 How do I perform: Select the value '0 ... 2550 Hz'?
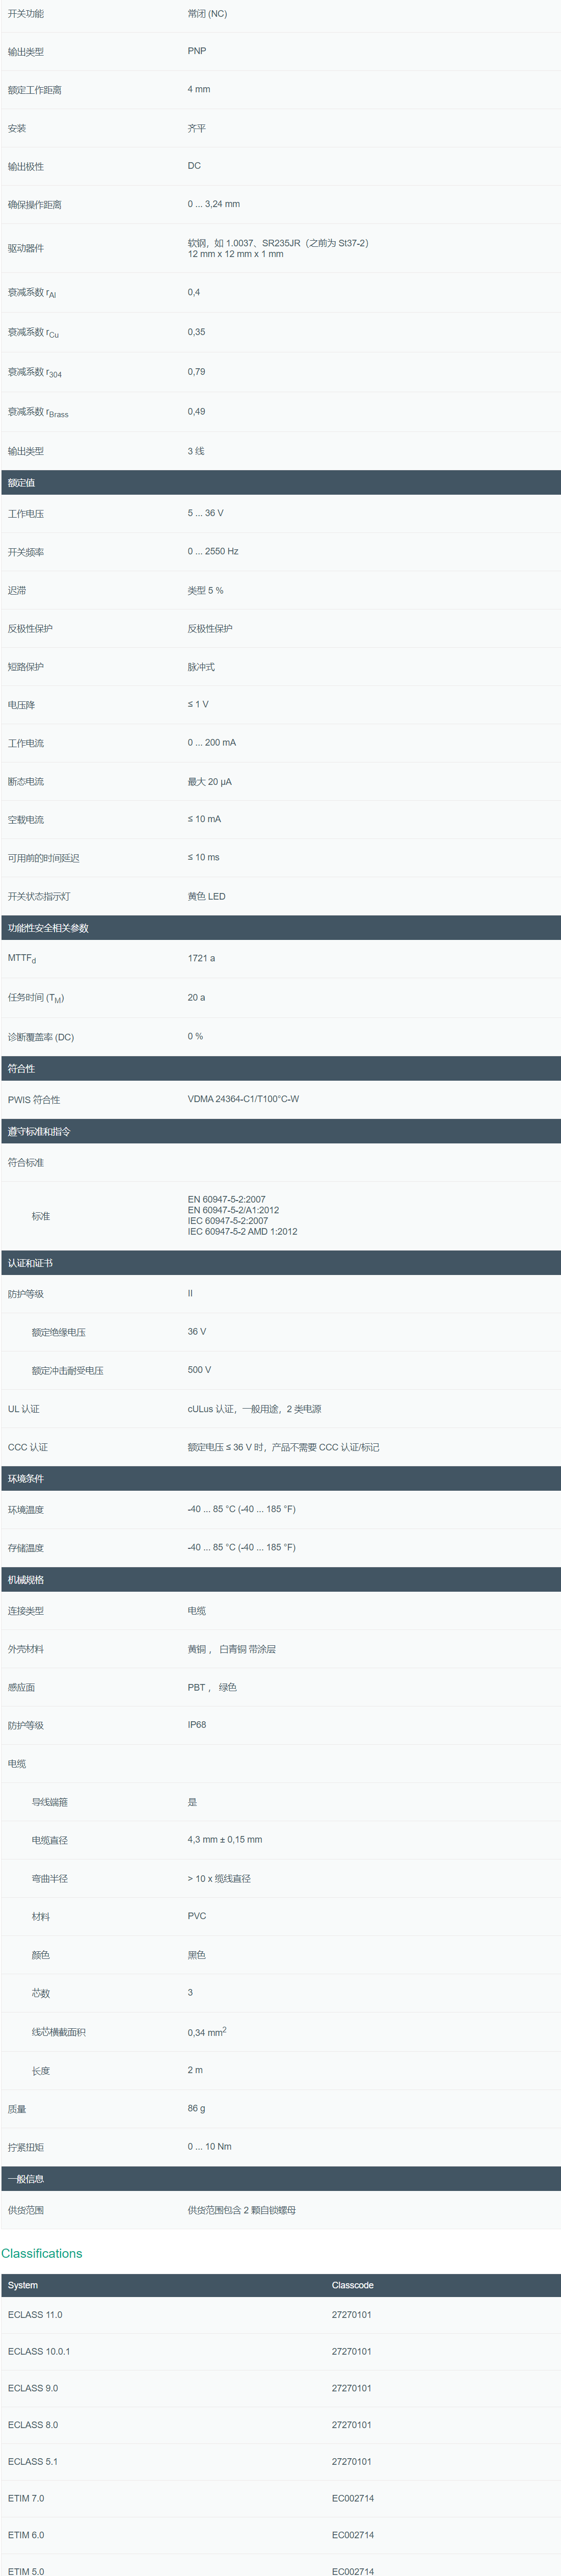[x=212, y=551]
